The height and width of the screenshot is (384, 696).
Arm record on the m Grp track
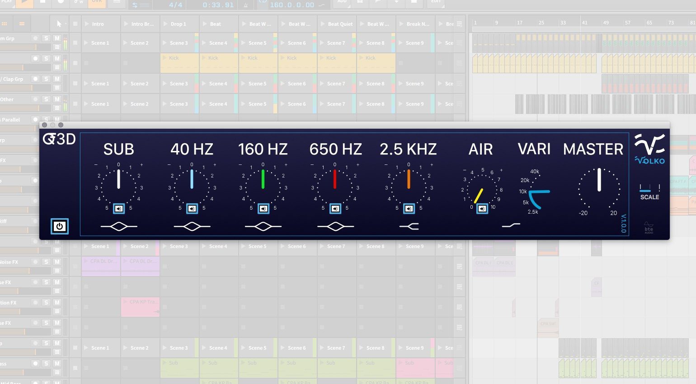pos(35,38)
